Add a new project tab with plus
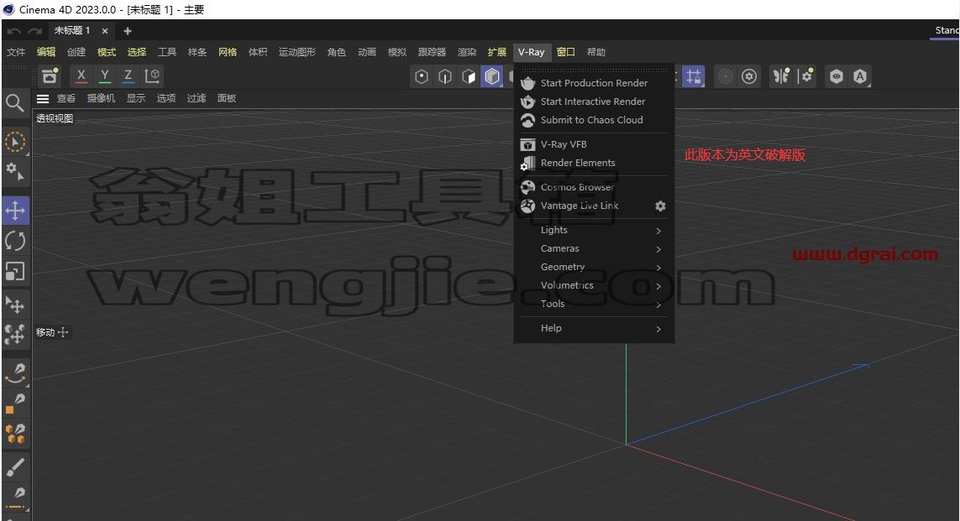960x521 pixels. tap(128, 30)
